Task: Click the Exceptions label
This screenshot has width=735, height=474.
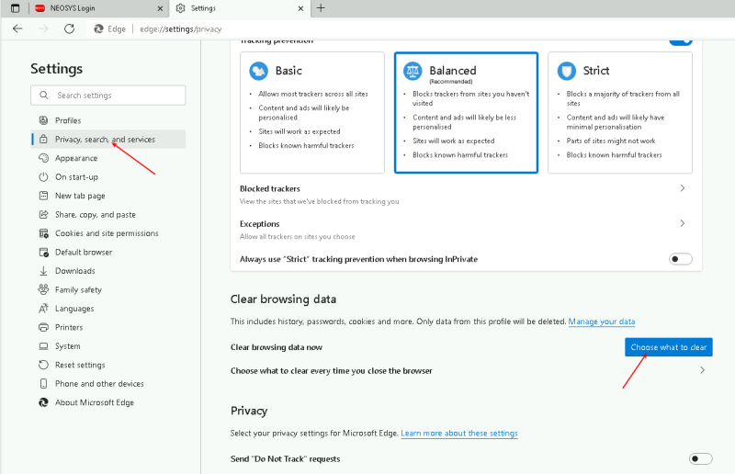Action: 260,223
